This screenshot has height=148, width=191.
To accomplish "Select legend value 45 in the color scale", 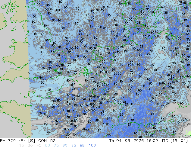I will click(39, 146).
